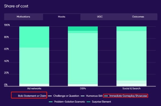Click the Social & Search axis label
The height and width of the screenshot is (106, 161).
click(x=131, y=89)
